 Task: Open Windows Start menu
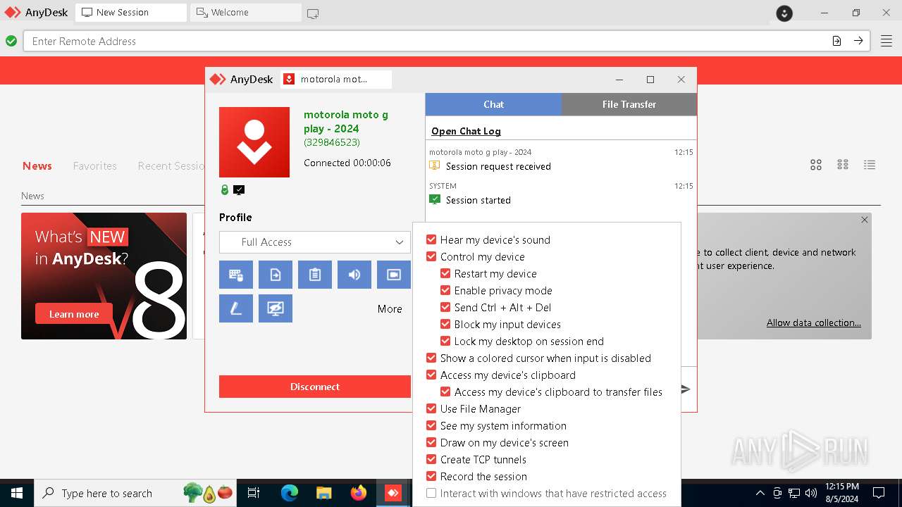pyautogui.click(x=17, y=493)
